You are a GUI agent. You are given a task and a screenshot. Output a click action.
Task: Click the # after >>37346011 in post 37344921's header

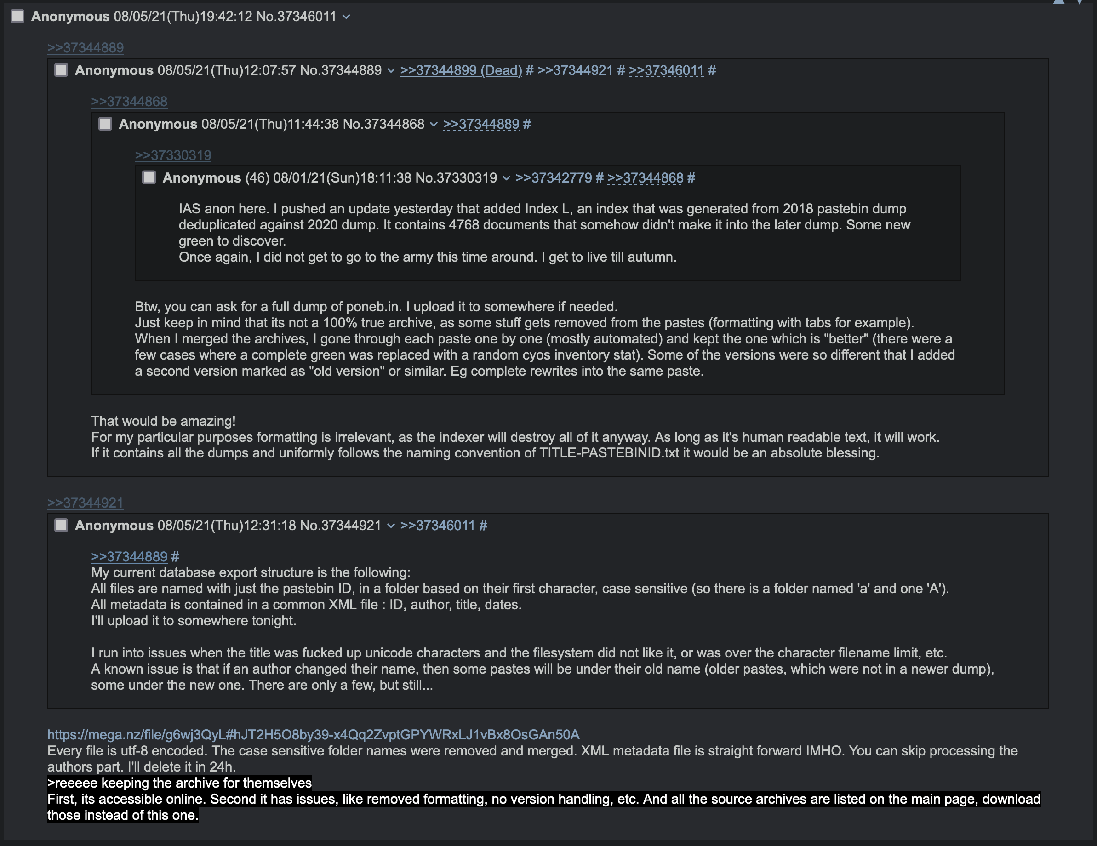pos(483,526)
